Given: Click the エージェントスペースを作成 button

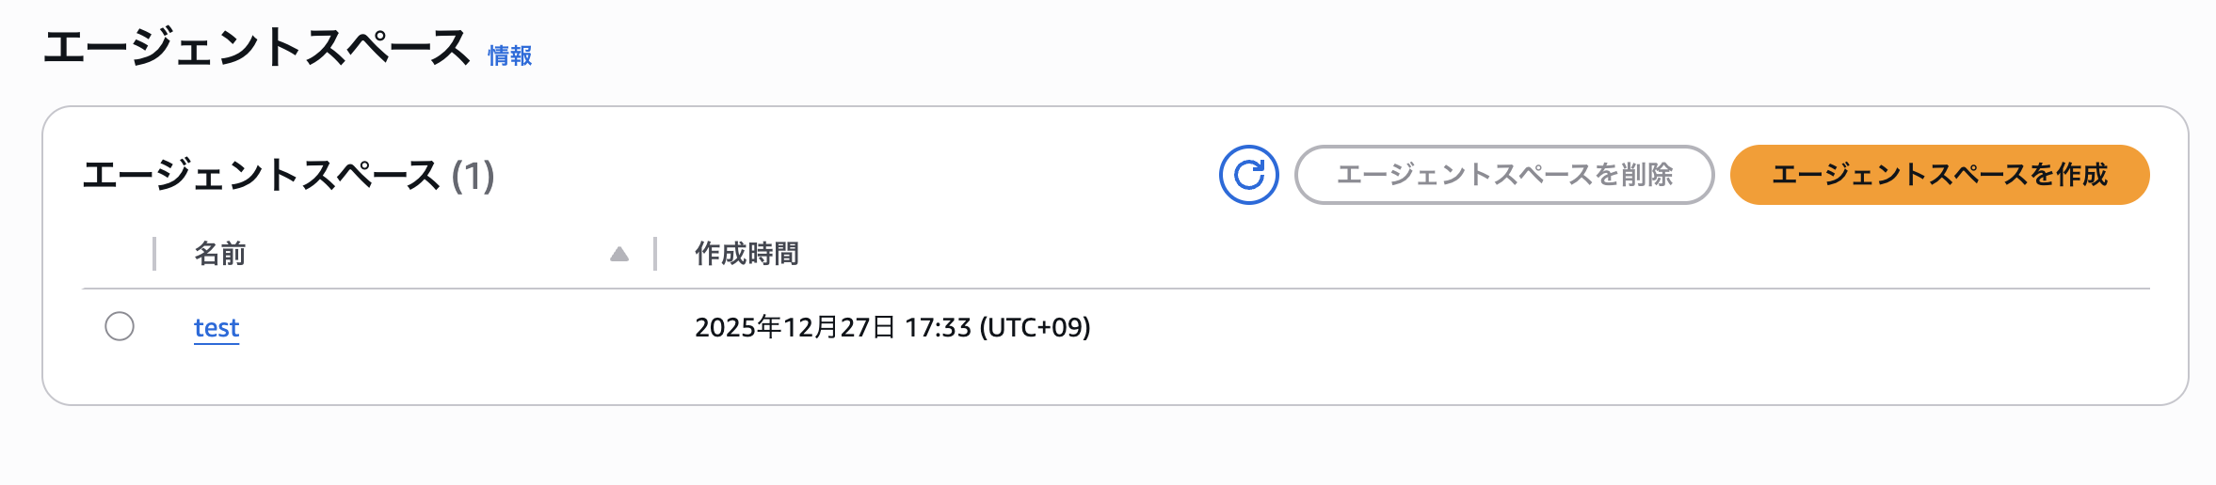Looking at the screenshot, I should (1939, 175).
